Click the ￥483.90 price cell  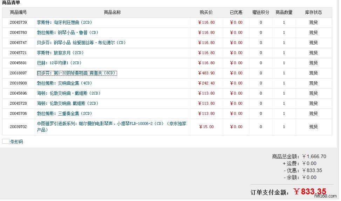click(206, 73)
